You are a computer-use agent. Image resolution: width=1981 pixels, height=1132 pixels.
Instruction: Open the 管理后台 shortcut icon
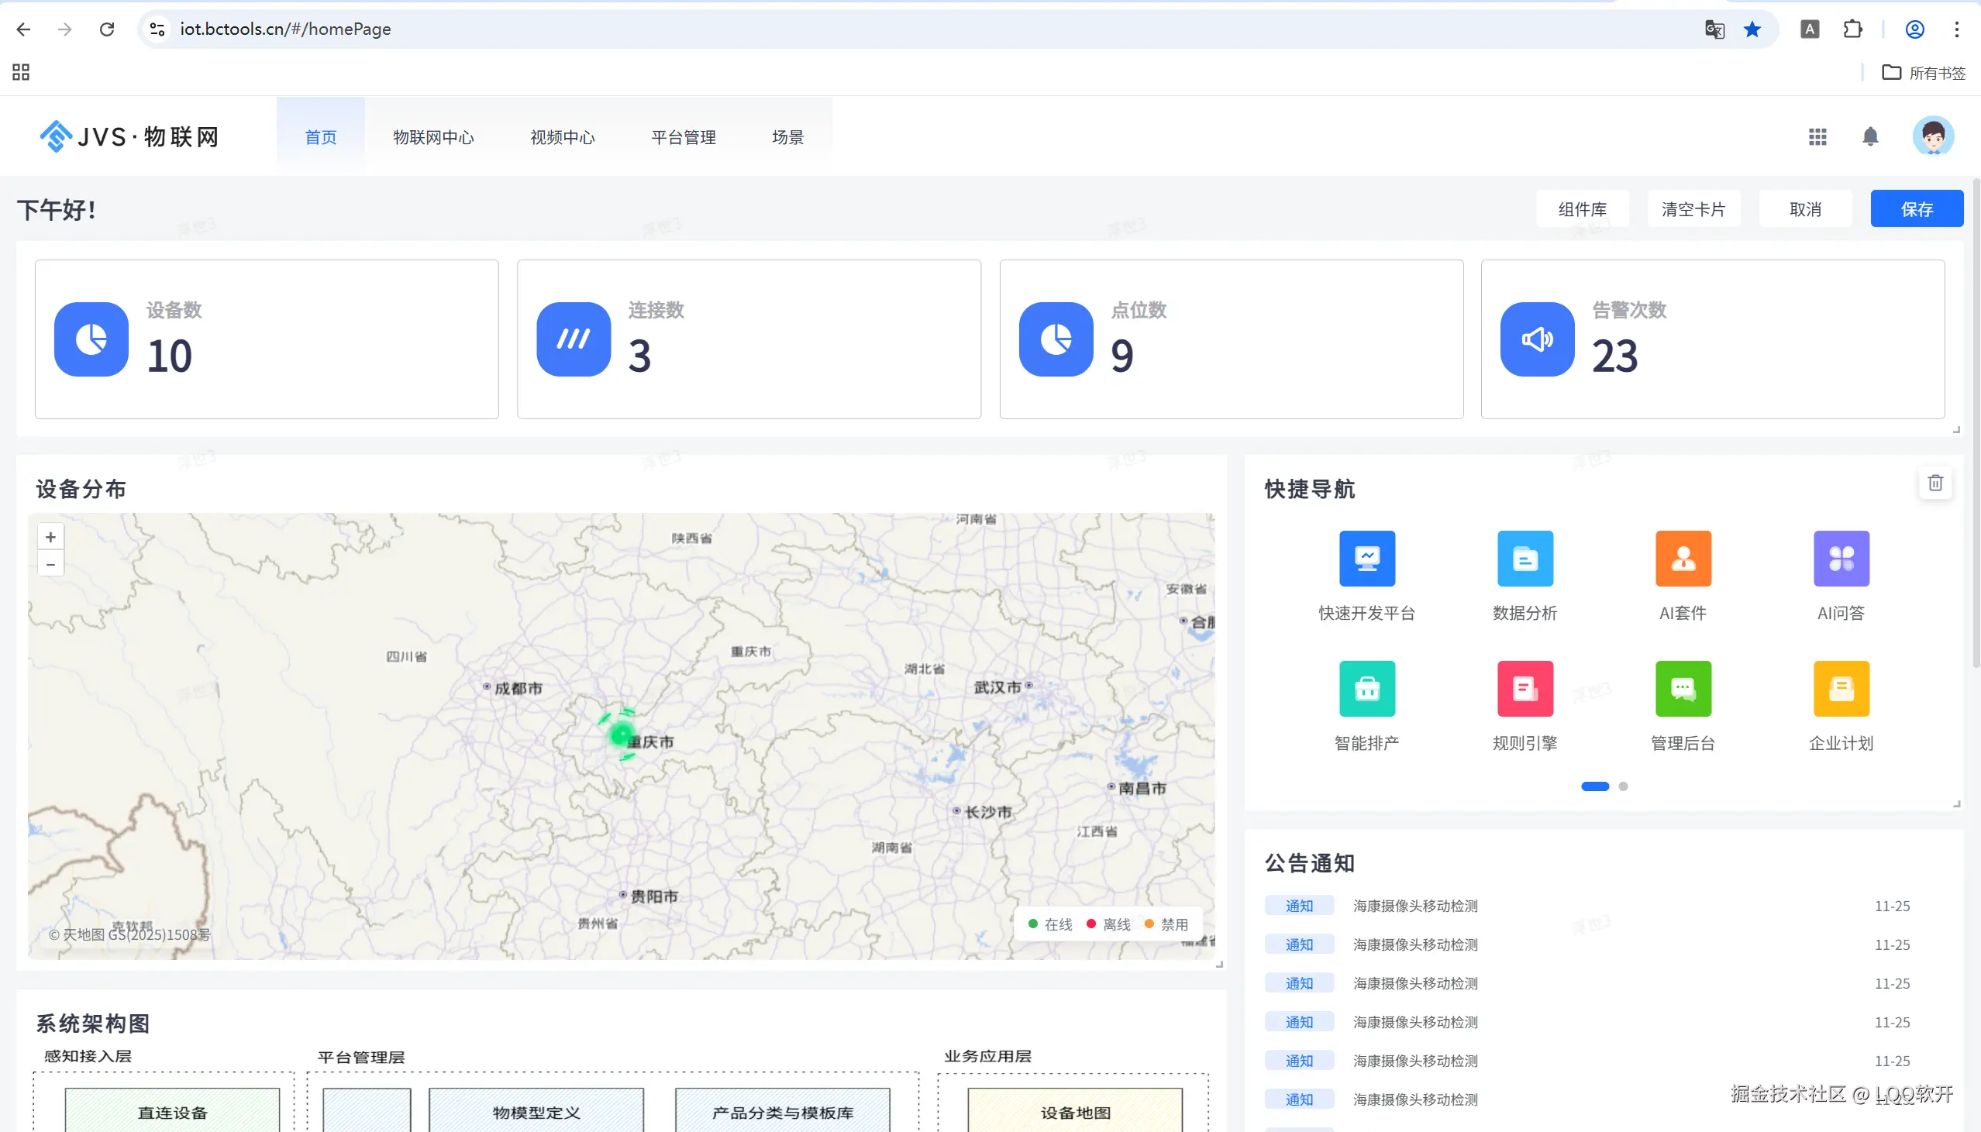click(x=1683, y=688)
